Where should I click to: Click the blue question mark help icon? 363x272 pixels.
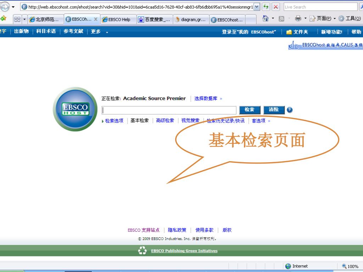(289, 110)
